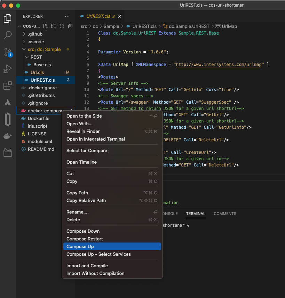Open the Extensions view
Screen dimensions: 285x298
(x=8, y=85)
